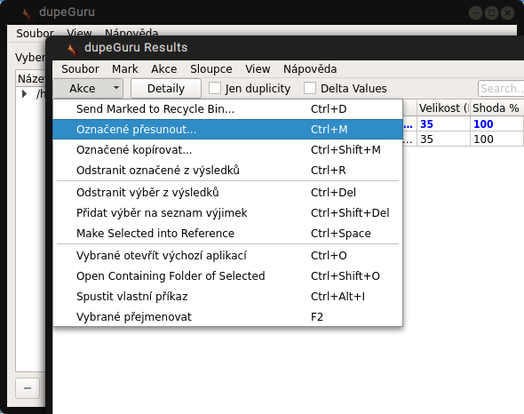Open Nápověda menu in main window
This screenshot has height=414, width=524.
click(131, 33)
